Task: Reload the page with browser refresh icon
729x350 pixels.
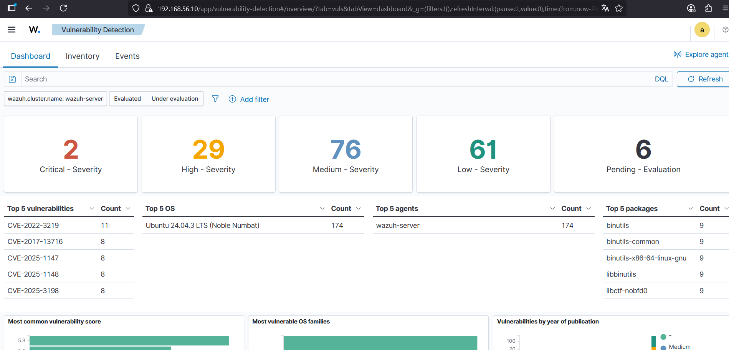Action: pos(64,8)
